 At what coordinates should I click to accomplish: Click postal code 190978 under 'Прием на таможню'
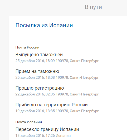click(62, 77)
